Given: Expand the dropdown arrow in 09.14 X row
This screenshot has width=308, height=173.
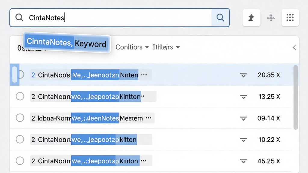Looking at the screenshot, I should 243,118.
